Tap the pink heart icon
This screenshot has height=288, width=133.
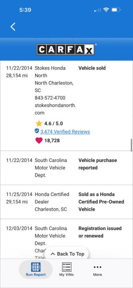[x=39, y=141]
